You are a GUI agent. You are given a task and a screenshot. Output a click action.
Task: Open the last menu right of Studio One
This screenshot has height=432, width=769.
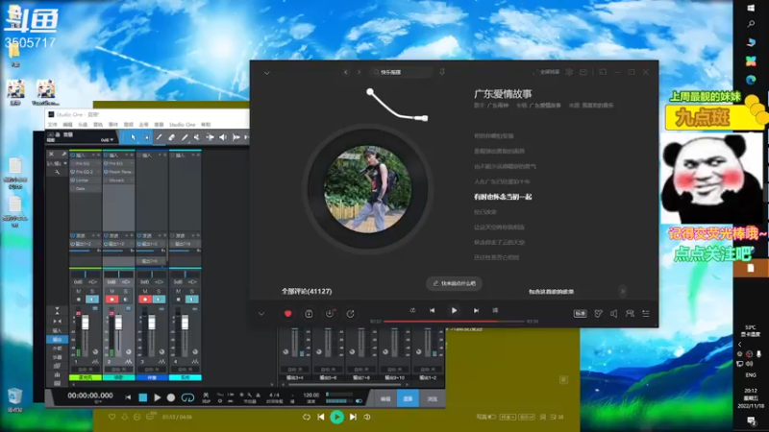pos(206,125)
